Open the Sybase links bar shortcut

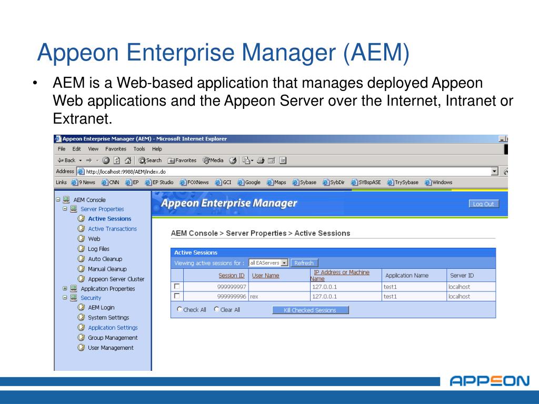point(304,183)
